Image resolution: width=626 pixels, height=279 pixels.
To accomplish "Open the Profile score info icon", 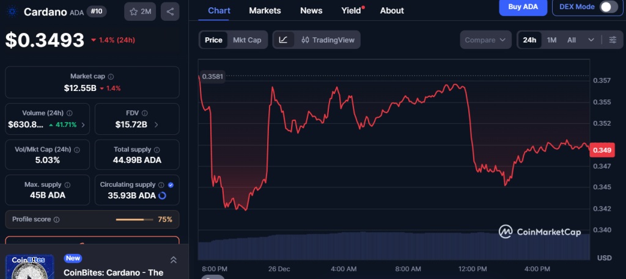I will (57, 220).
